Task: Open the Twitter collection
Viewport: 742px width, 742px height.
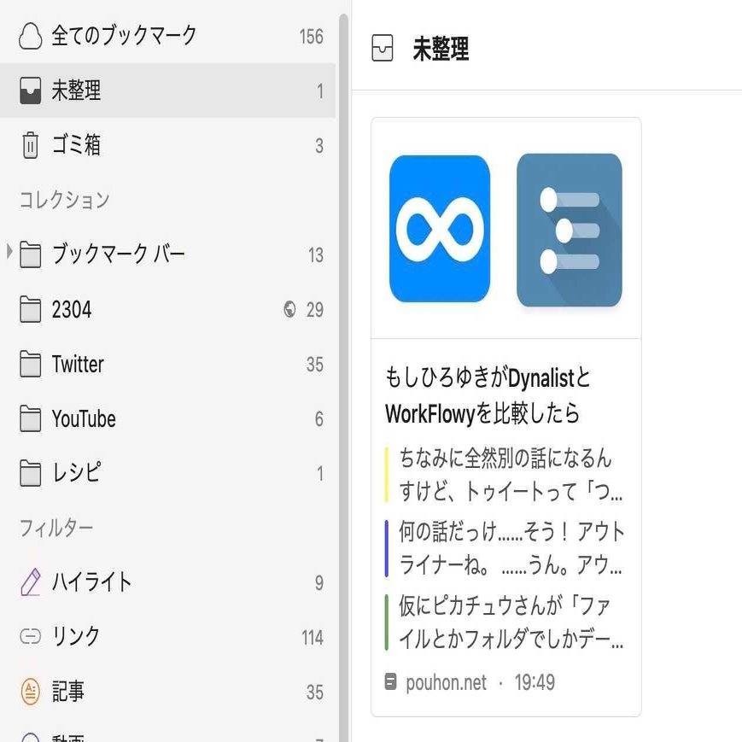Action: [167, 364]
